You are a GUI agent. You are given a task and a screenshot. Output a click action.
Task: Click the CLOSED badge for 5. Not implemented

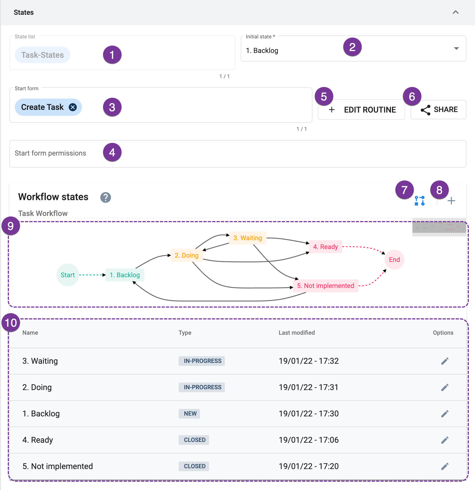tap(194, 466)
